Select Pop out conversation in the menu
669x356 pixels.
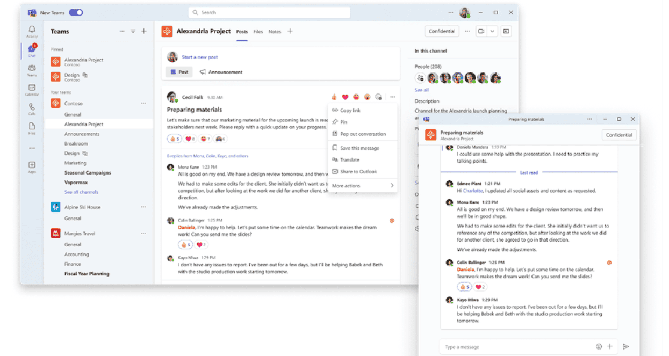pyautogui.click(x=363, y=134)
